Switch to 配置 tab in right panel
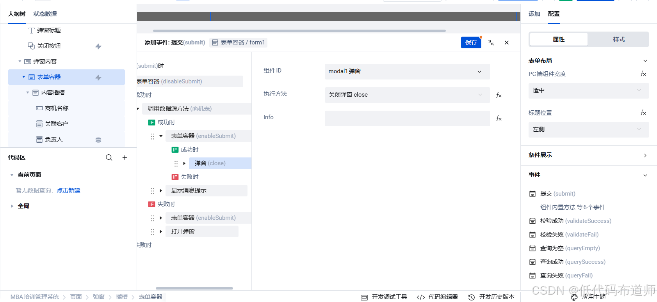Viewport: 657px width, 302px height. [x=554, y=14]
